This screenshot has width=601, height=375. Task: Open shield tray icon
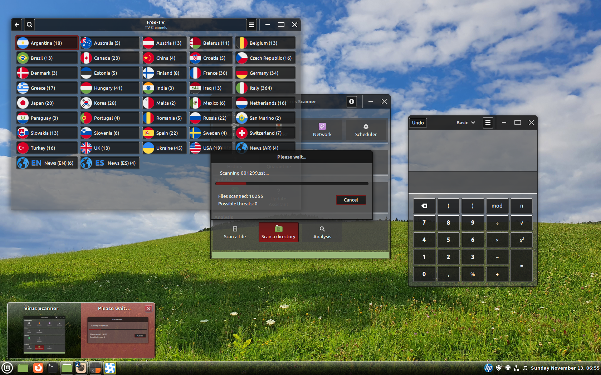499,368
